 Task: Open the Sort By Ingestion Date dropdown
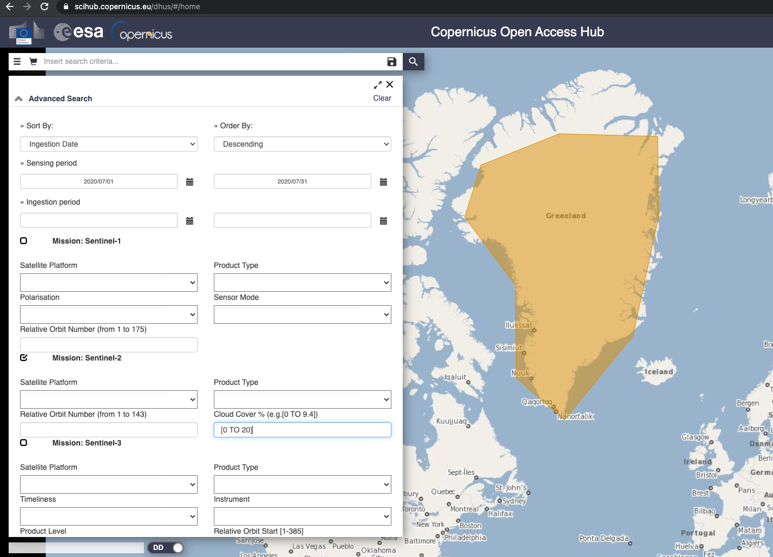(109, 144)
